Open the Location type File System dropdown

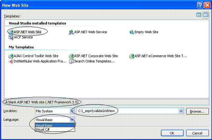55,111
